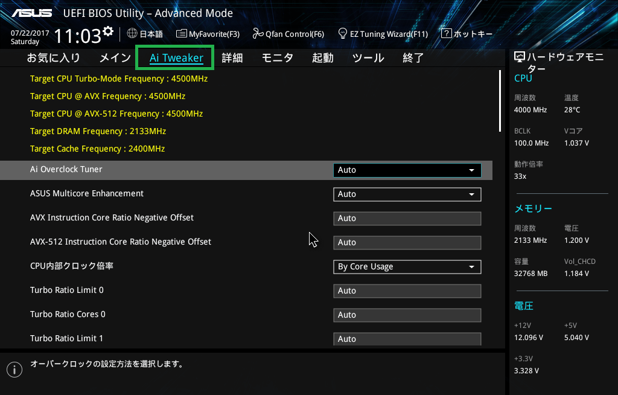Select Turbo Ratio Limit 0 label

pyautogui.click(x=67, y=290)
